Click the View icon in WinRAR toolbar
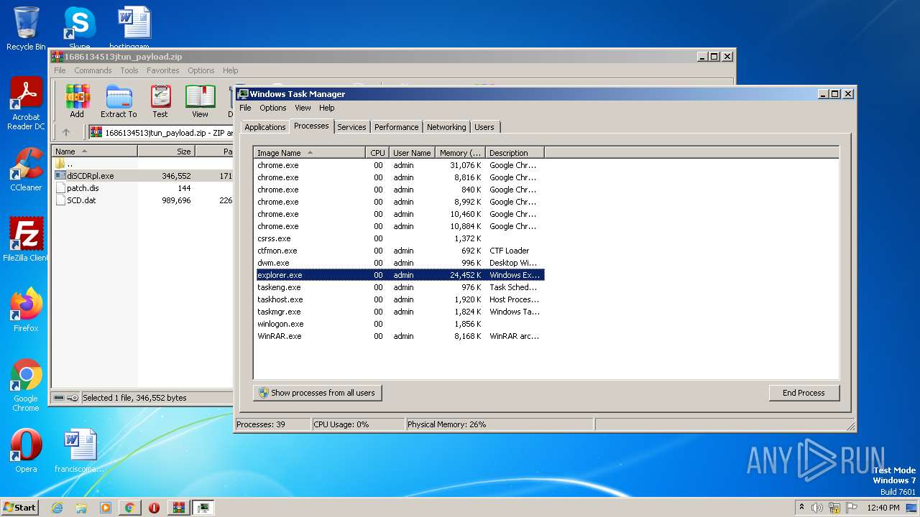Viewport: 920px width, 517px height. 200,101
